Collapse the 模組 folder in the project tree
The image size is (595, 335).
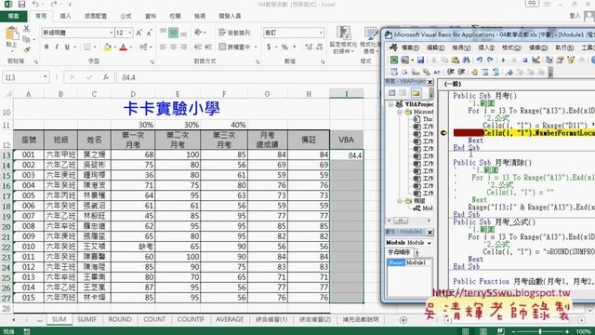click(400, 201)
